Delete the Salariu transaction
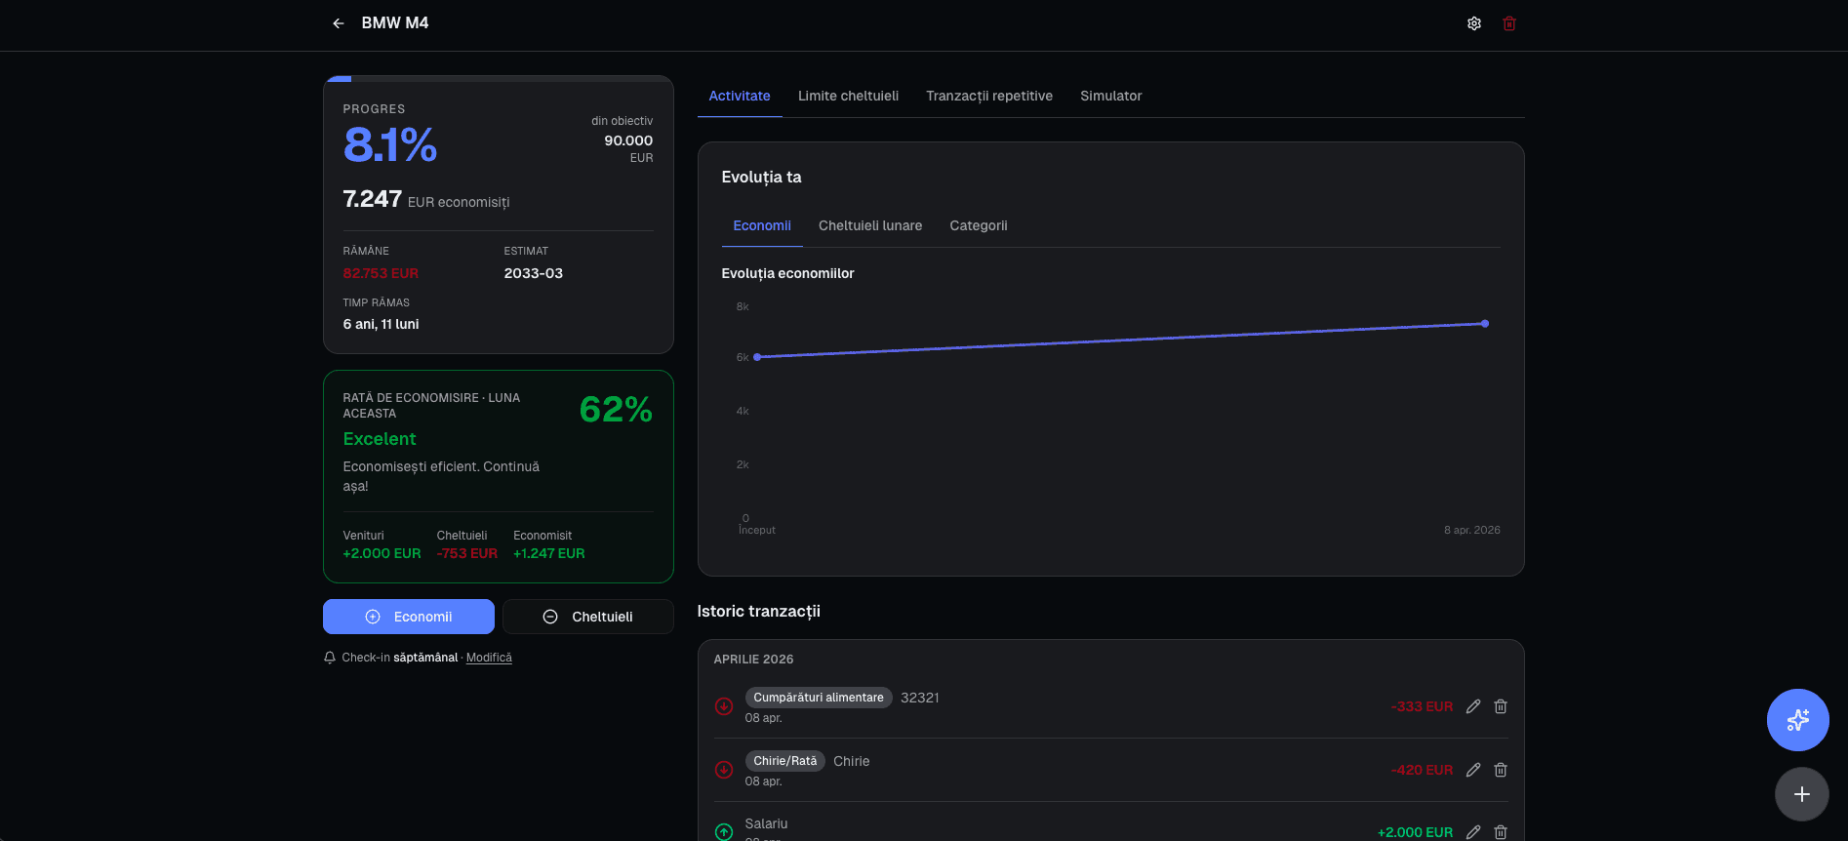Image resolution: width=1848 pixels, height=841 pixels. (x=1501, y=832)
